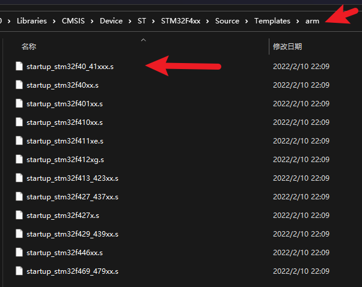
Task: Go to Libraries in the breadcrumb path
Action: 32,21
